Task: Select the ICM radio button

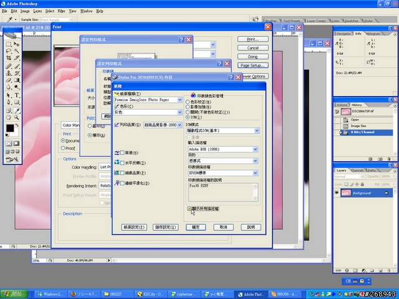Action: pyautogui.click(x=188, y=117)
